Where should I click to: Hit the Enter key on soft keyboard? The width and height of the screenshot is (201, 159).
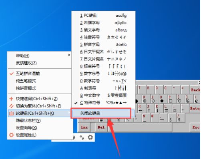point(195,108)
